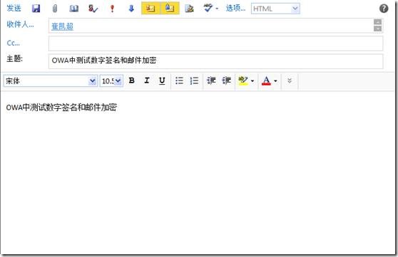
Task: Insert signature with the pen icon
Action: [x=189, y=9]
